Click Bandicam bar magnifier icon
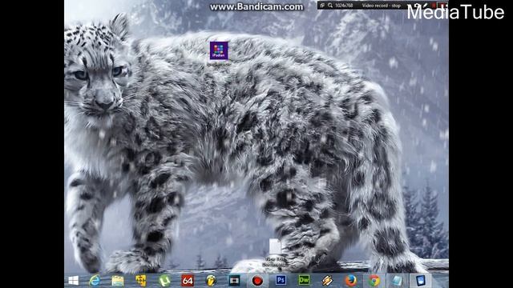The width and height of the screenshot is (513, 288). tap(330, 6)
